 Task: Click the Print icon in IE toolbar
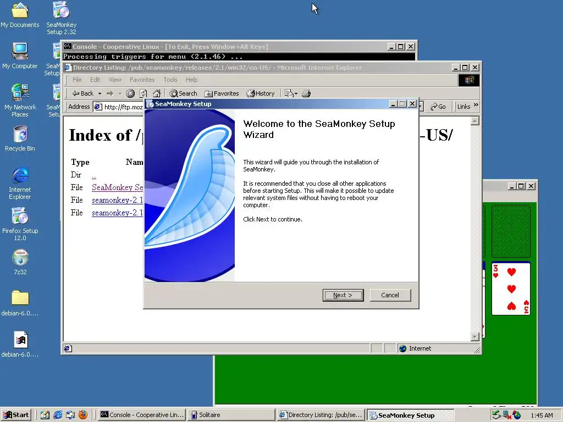(306, 93)
